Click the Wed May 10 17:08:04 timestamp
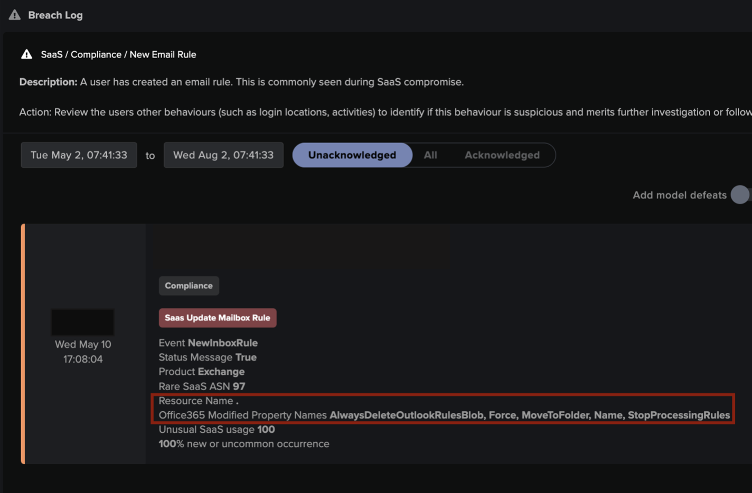Image resolution: width=752 pixels, height=493 pixels. tap(82, 352)
